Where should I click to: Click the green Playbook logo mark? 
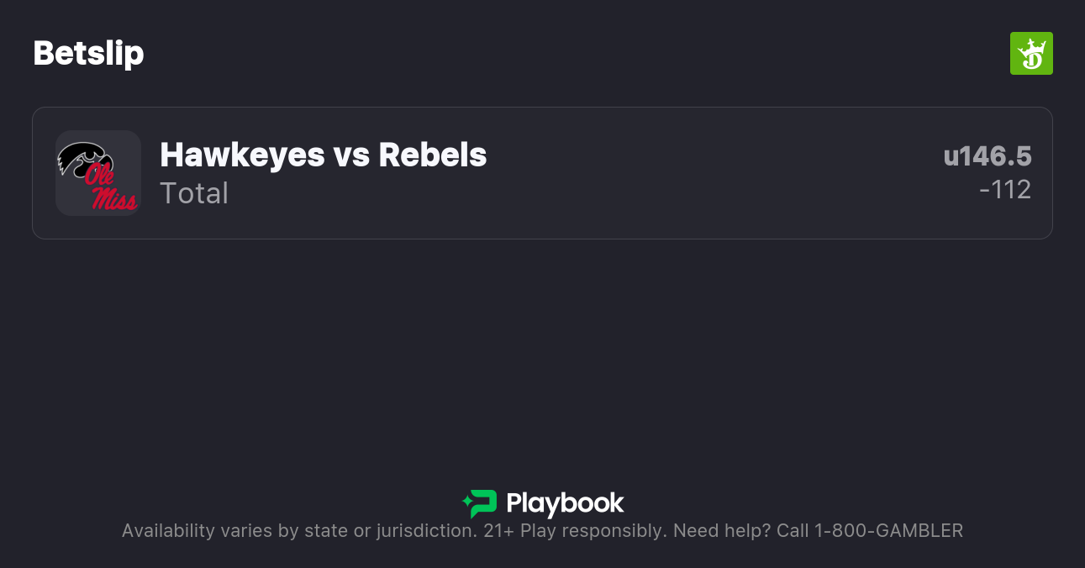click(x=480, y=503)
